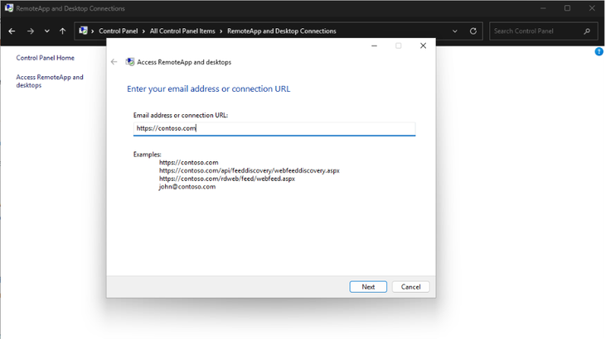Click the search magnifier icon
The height and width of the screenshot is (339, 606).
[x=587, y=31]
